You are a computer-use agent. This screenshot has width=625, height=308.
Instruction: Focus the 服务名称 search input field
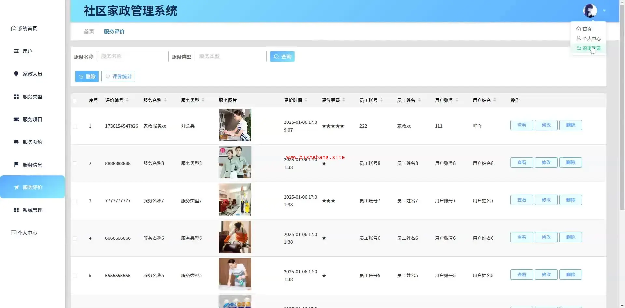pos(132,57)
